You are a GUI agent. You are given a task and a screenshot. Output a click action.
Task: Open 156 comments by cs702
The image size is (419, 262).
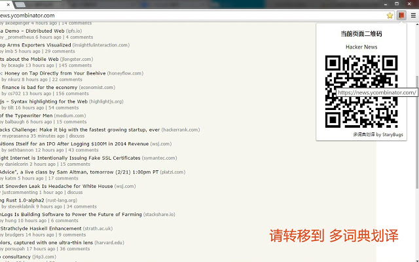(72, 94)
